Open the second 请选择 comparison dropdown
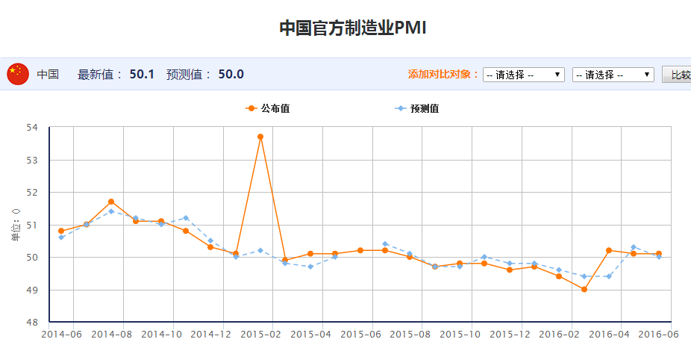Image resolution: width=691 pixels, height=345 pixels. [613, 75]
